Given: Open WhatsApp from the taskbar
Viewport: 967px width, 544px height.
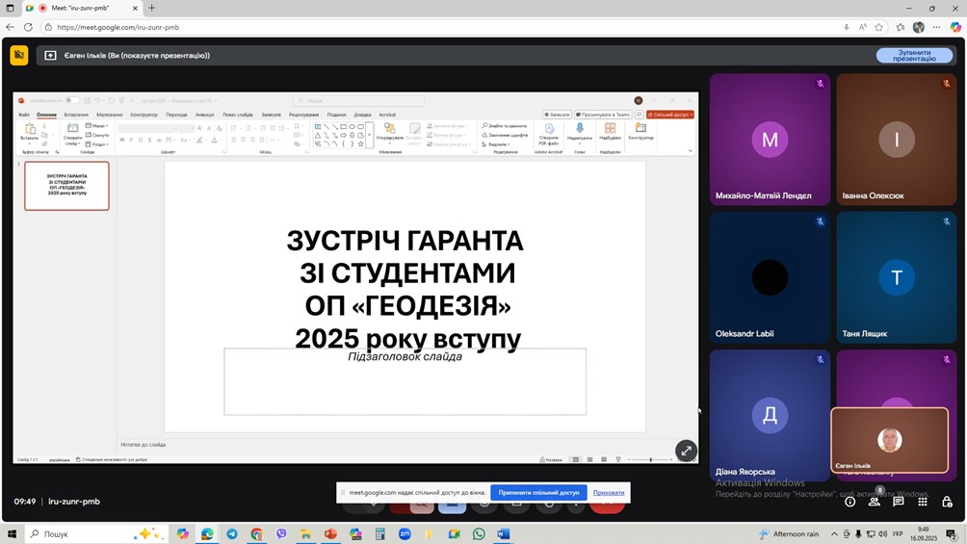Looking at the screenshot, I should 479,534.
